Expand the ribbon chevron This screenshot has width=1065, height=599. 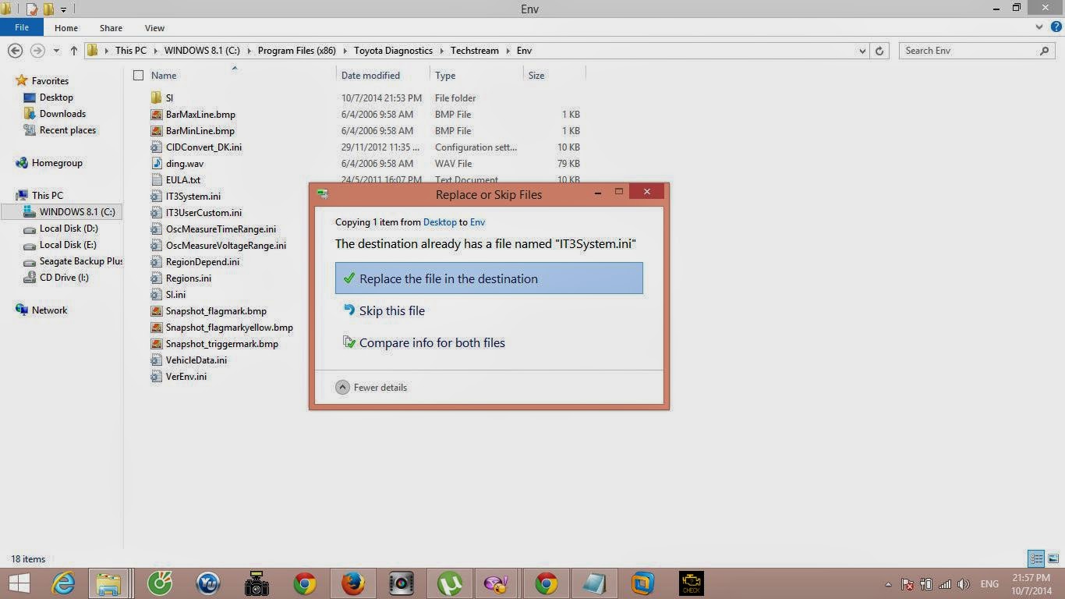click(x=1039, y=27)
